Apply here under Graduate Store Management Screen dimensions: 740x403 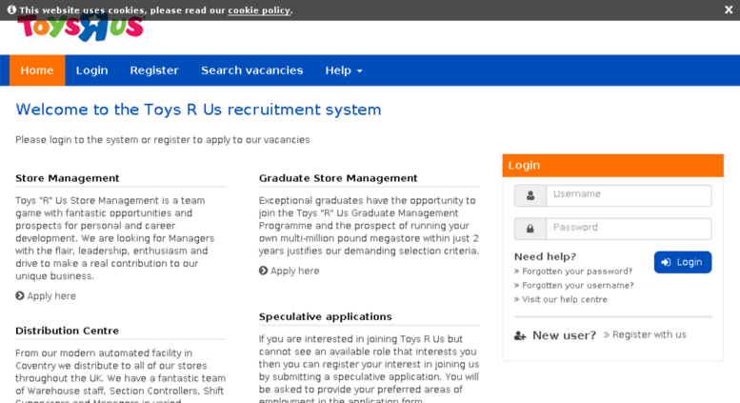point(294,271)
